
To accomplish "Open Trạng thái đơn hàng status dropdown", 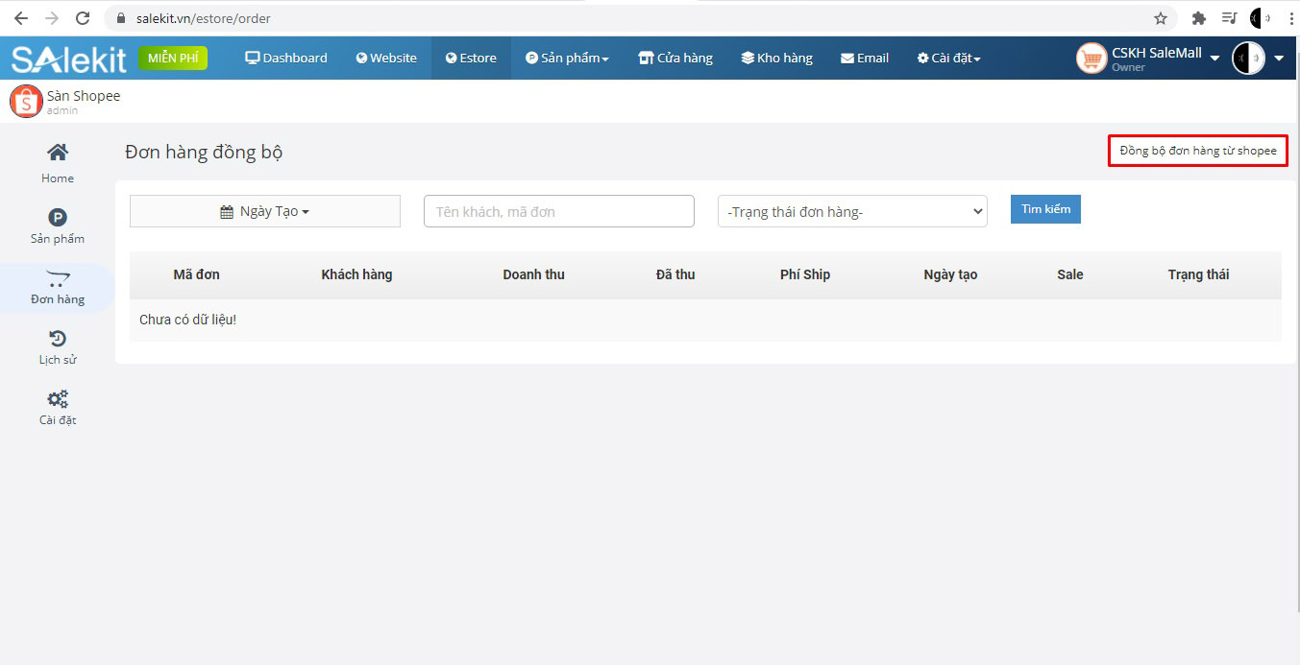I will (852, 211).
